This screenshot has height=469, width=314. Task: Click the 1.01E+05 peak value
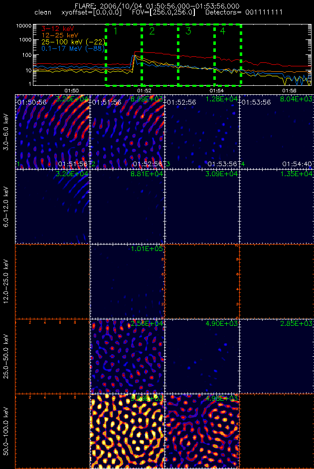(x=147, y=248)
